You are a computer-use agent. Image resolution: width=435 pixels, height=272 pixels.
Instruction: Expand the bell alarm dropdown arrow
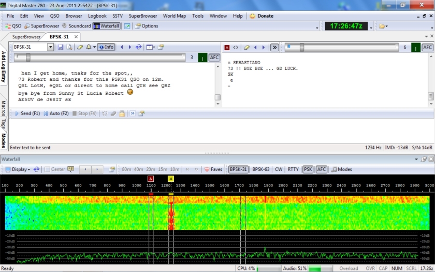point(94,47)
